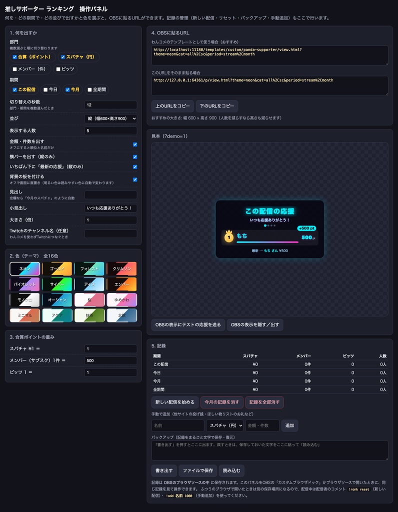Click the crown rank badge beside もち
Image resolution: width=398 pixels, height=512 pixels.
(x=229, y=236)
